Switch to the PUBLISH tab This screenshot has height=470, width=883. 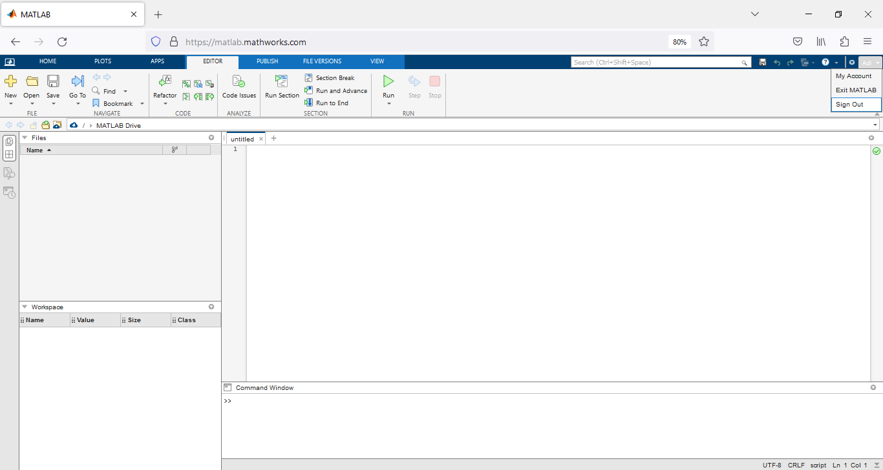coord(267,61)
